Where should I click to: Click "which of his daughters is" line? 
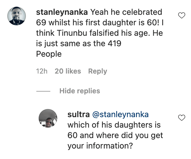[114, 125]
